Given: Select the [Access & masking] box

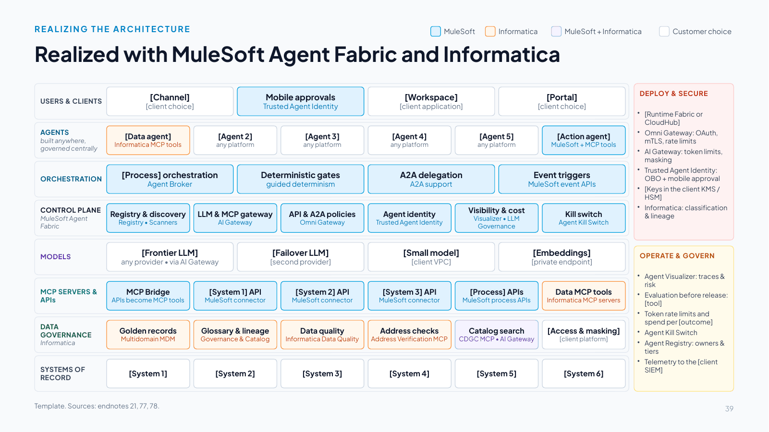Looking at the screenshot, I should point(584,335).
